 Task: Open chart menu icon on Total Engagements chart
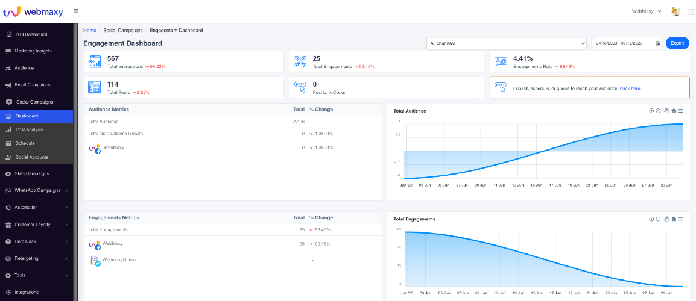pos(680,219)
